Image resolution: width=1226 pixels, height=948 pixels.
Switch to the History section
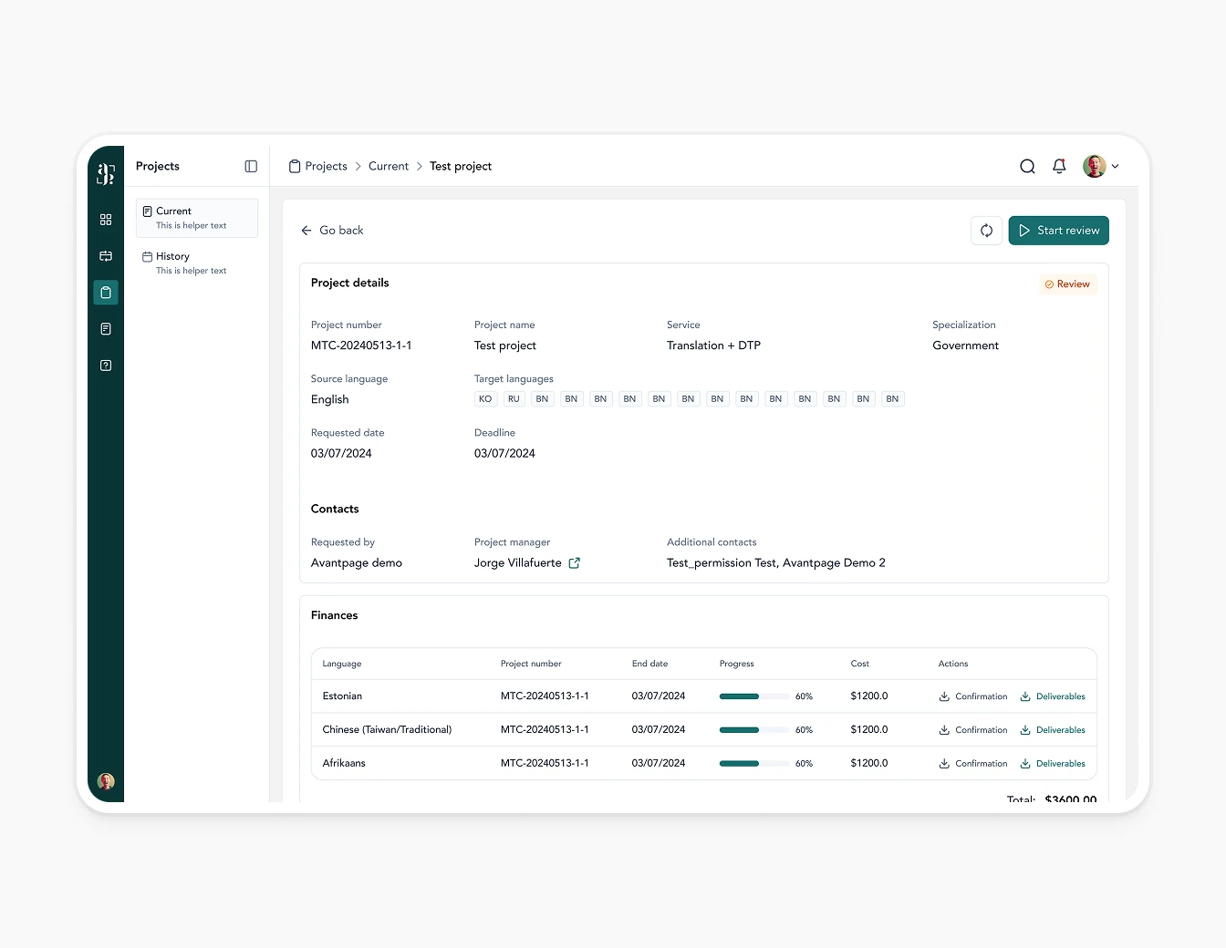172,256
